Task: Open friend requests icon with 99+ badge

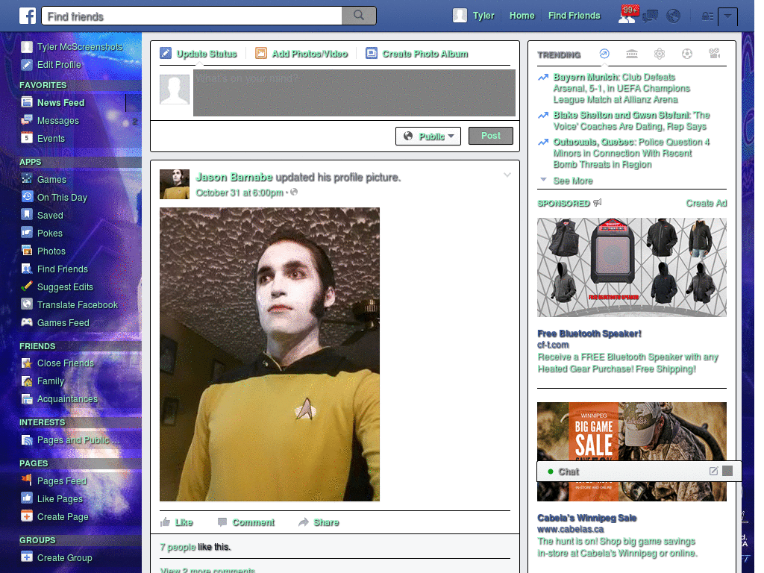Action: click(627, 16)
